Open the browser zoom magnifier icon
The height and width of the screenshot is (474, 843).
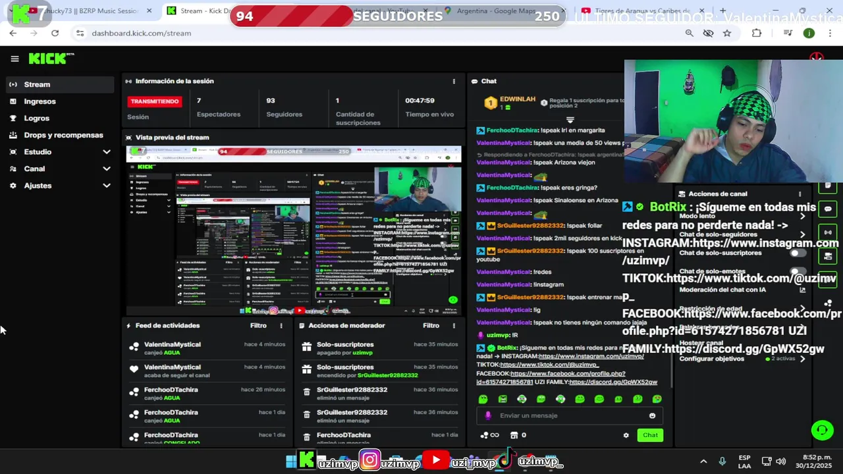pos(690,33)
